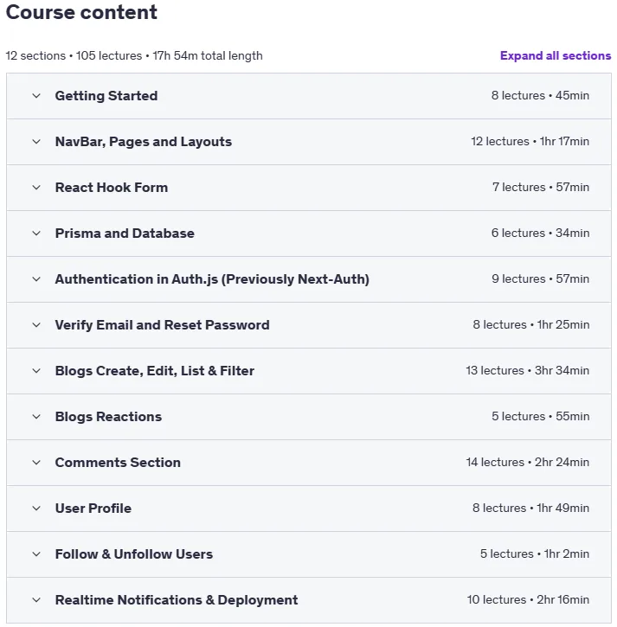Open the Comments Section title
The width and height of the screenshot is (617, 627).
click(x=118, y=463)
